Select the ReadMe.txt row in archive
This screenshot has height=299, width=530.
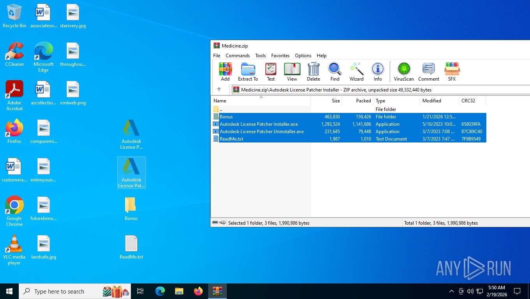coord(349,139)
